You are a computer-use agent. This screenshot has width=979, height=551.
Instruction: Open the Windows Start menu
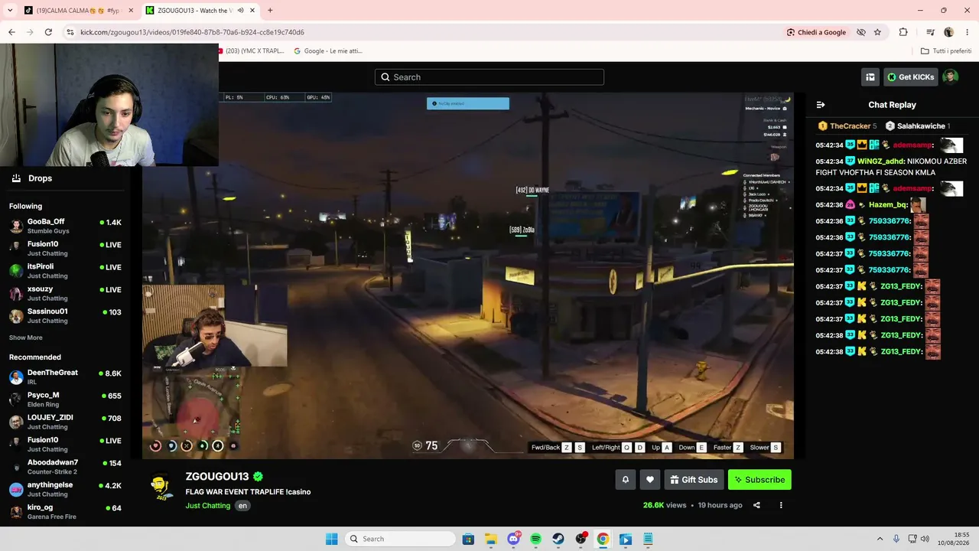(331, 539)
